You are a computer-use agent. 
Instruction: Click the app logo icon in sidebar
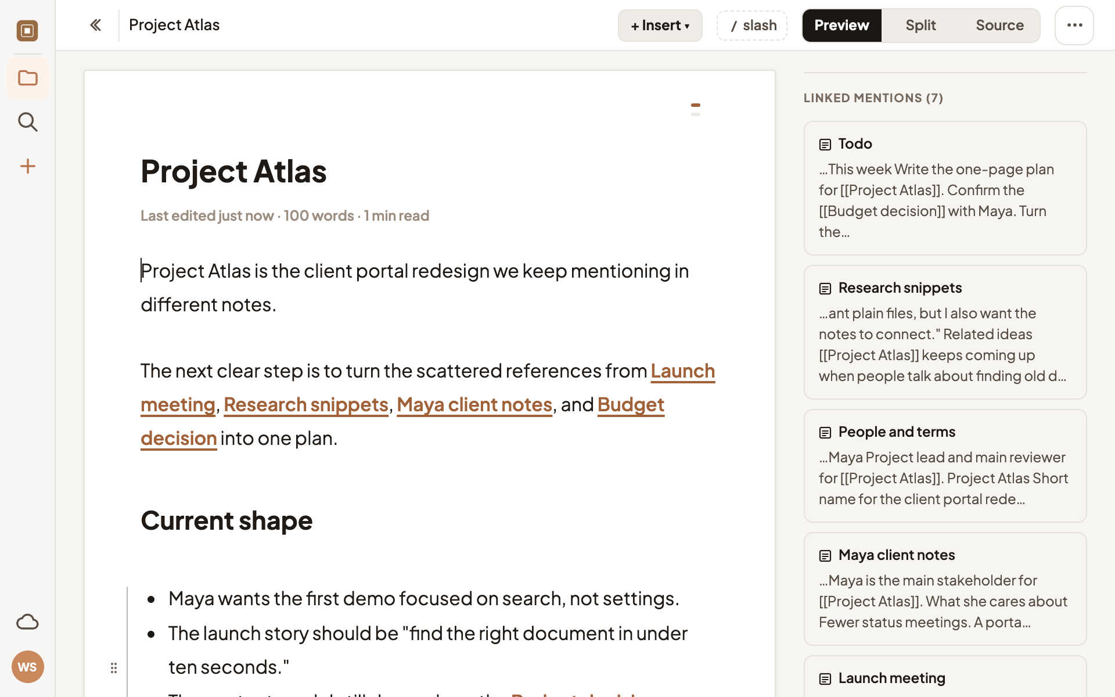tap(27, 31)
